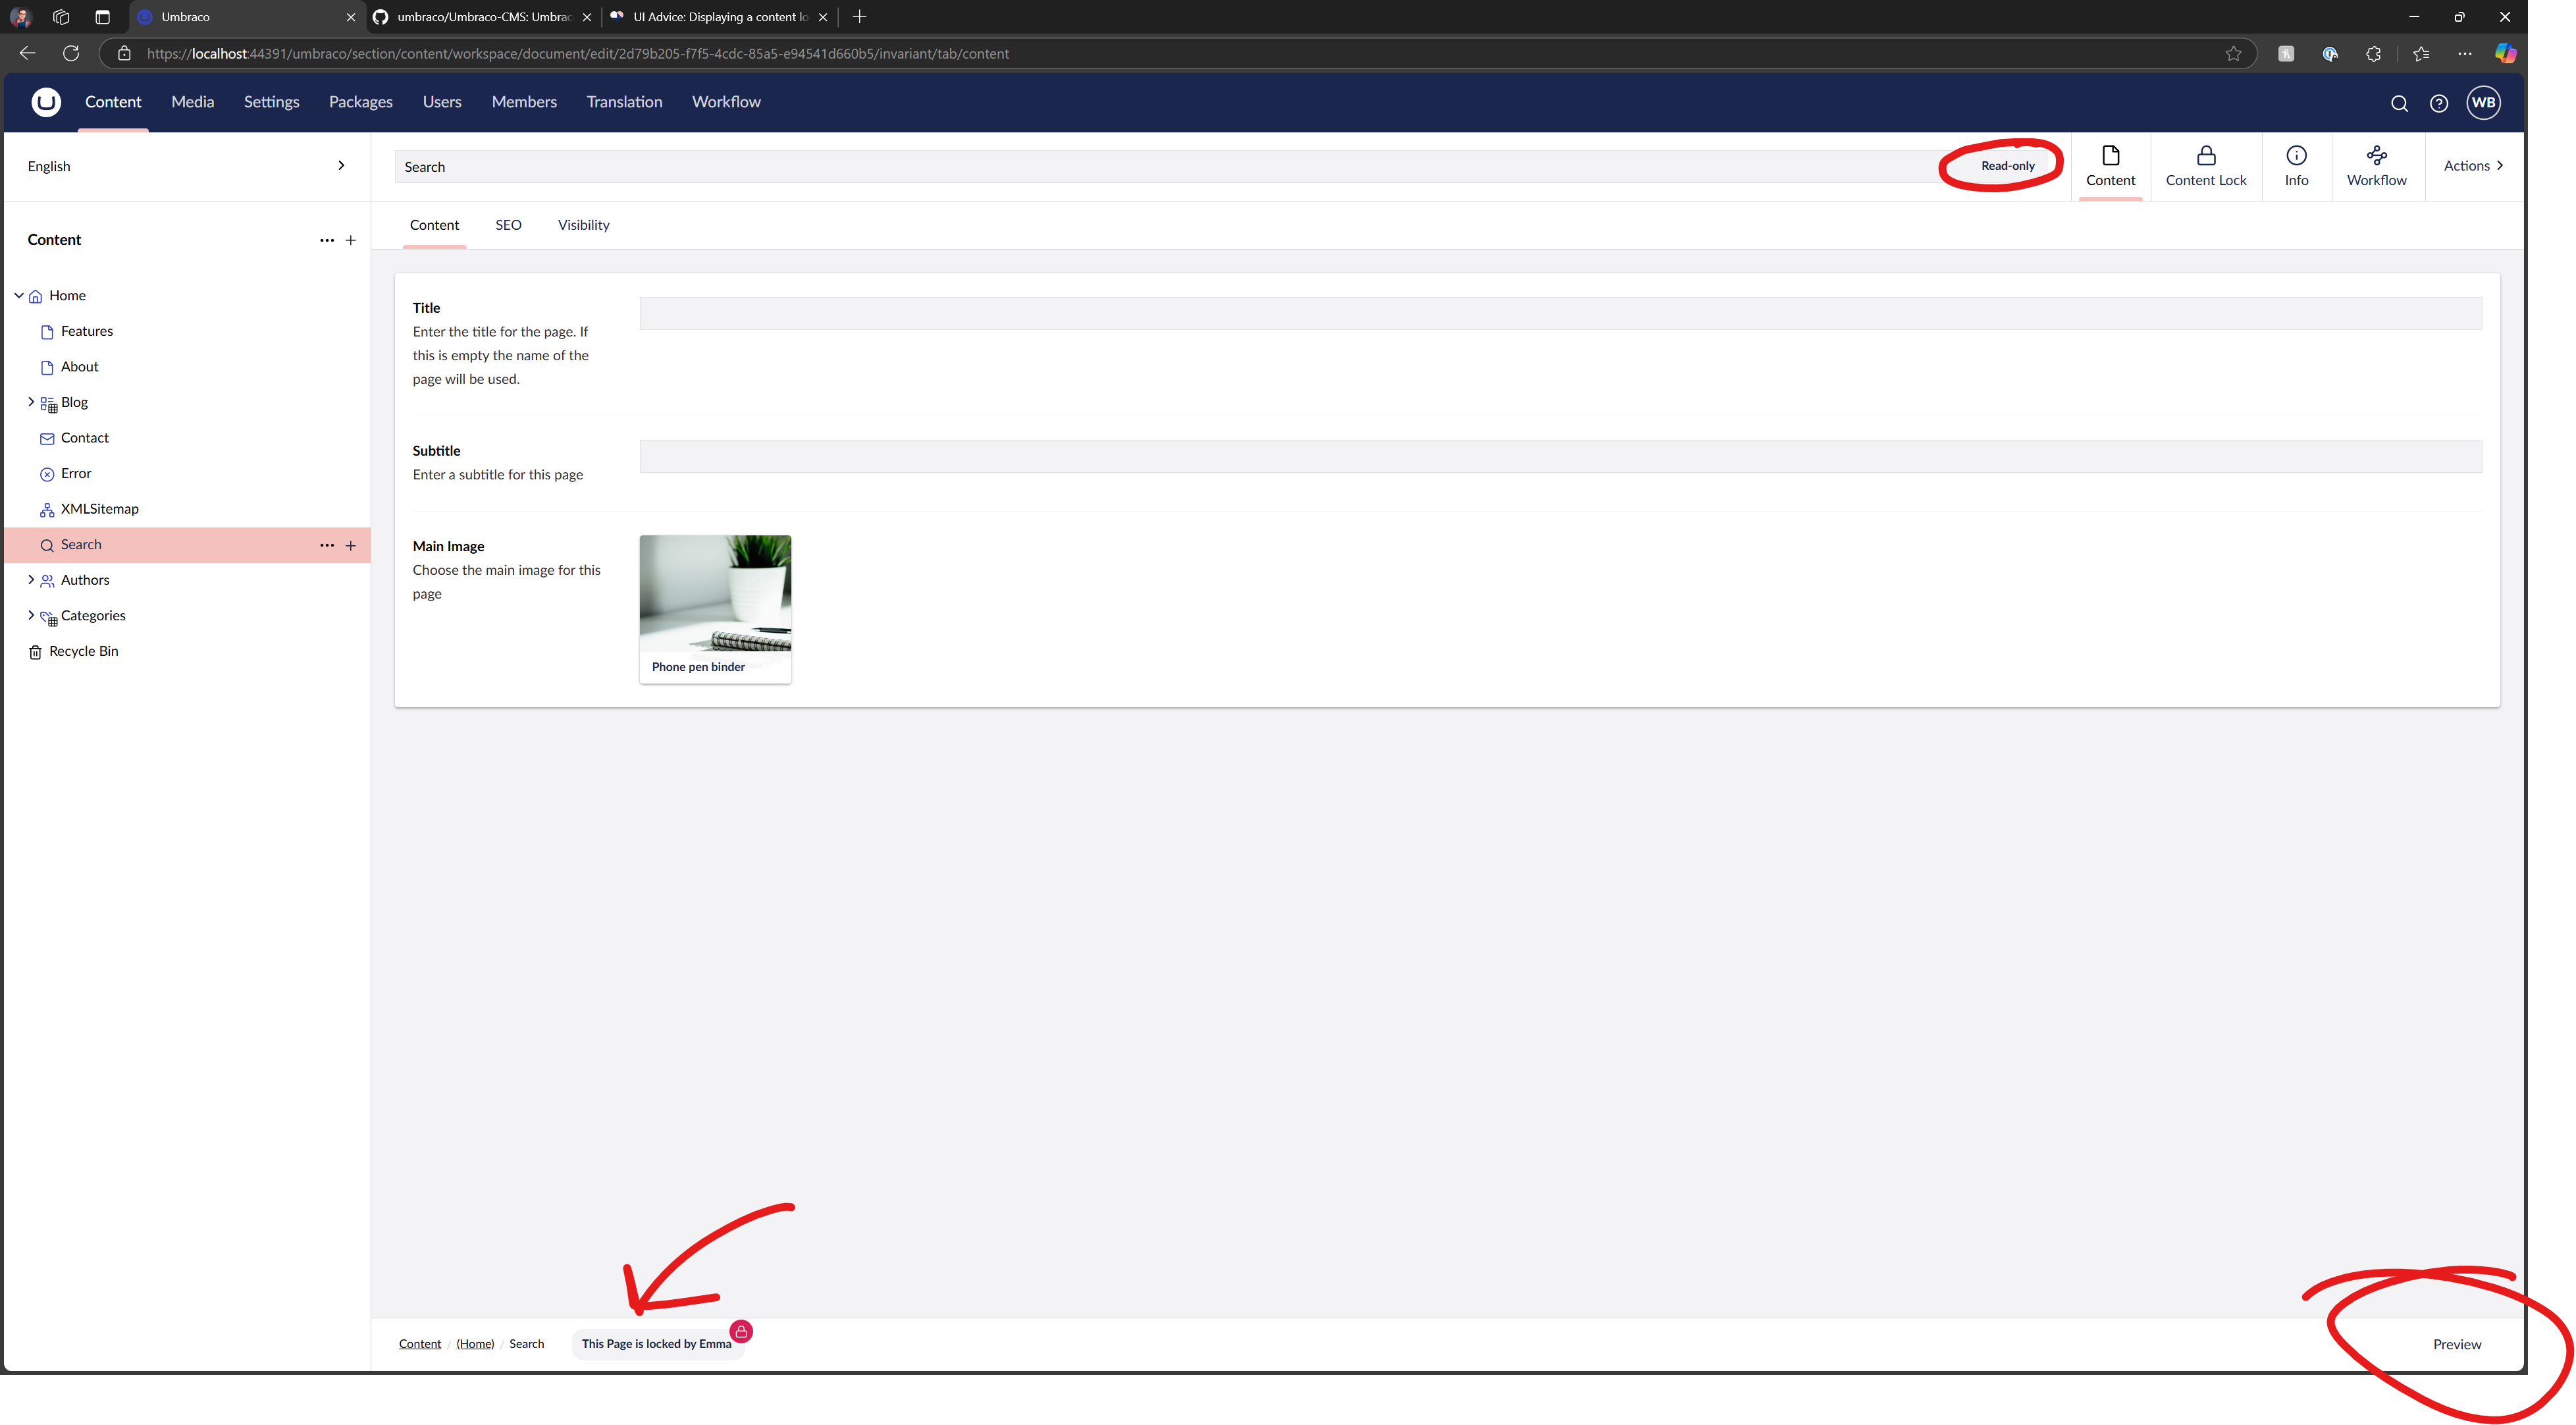Click Content breadcrumb link

point(420,1344)
